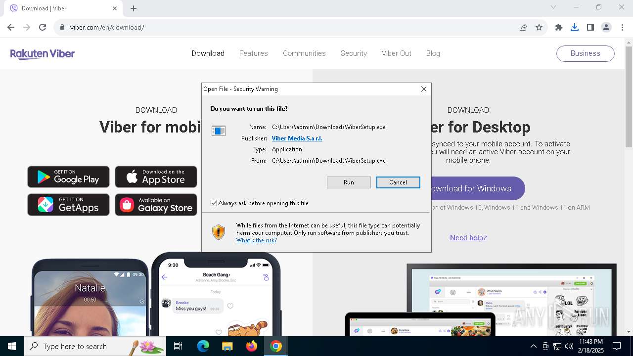Reload the Viber download page
Viewport: 633px width, 356px height.
(x=43, y=27)
